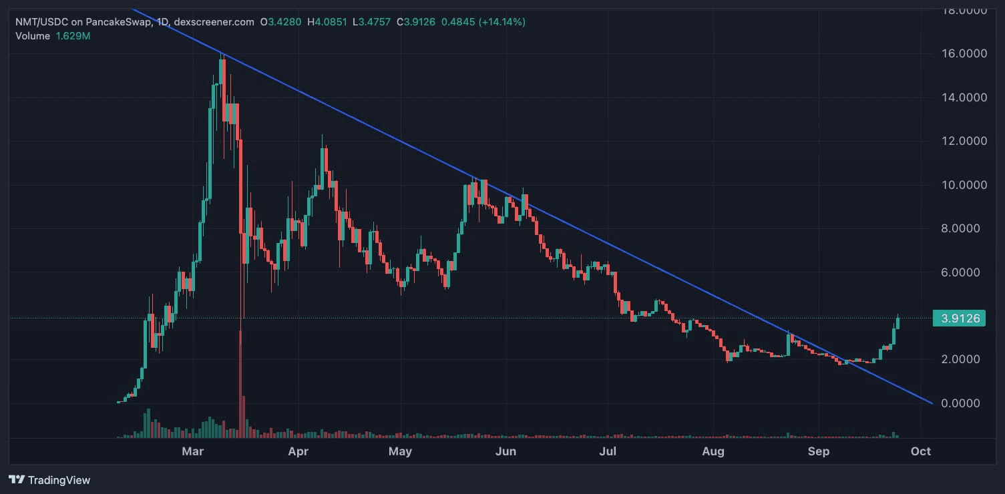
Task: Click the Volume 1.629M indicator label
Action: coord(53,35)
